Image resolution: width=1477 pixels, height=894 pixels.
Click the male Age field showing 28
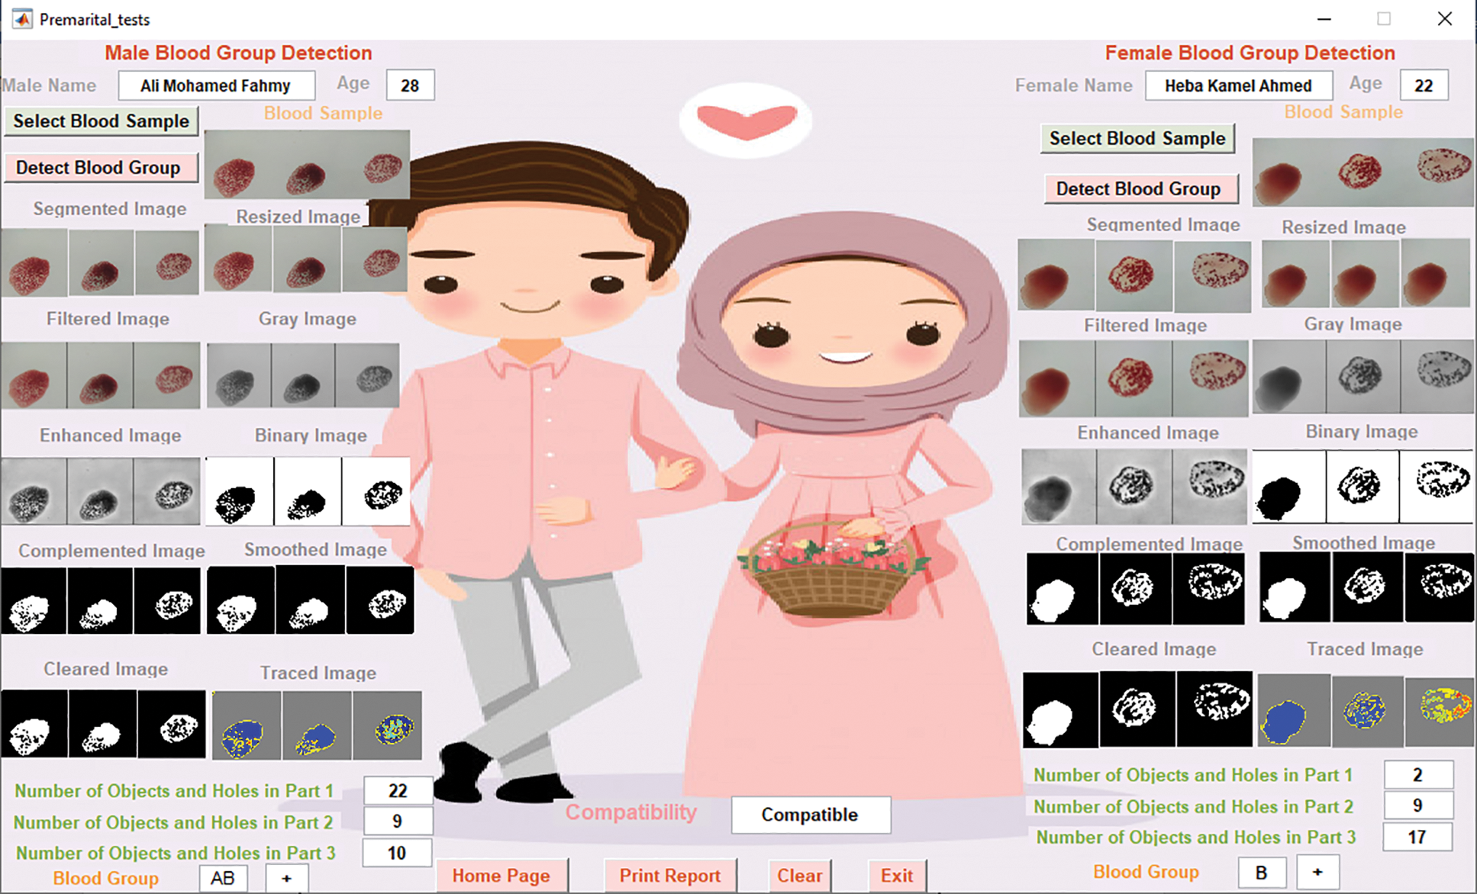[x=410, y=85]
